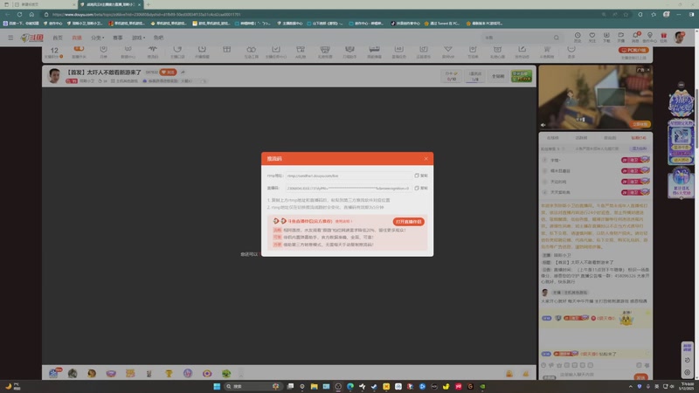Click the page vertical scrollbar on the right edge
The width and height of the screenshot is (699, 393).
pyautogui.click(x=696, y=118)
